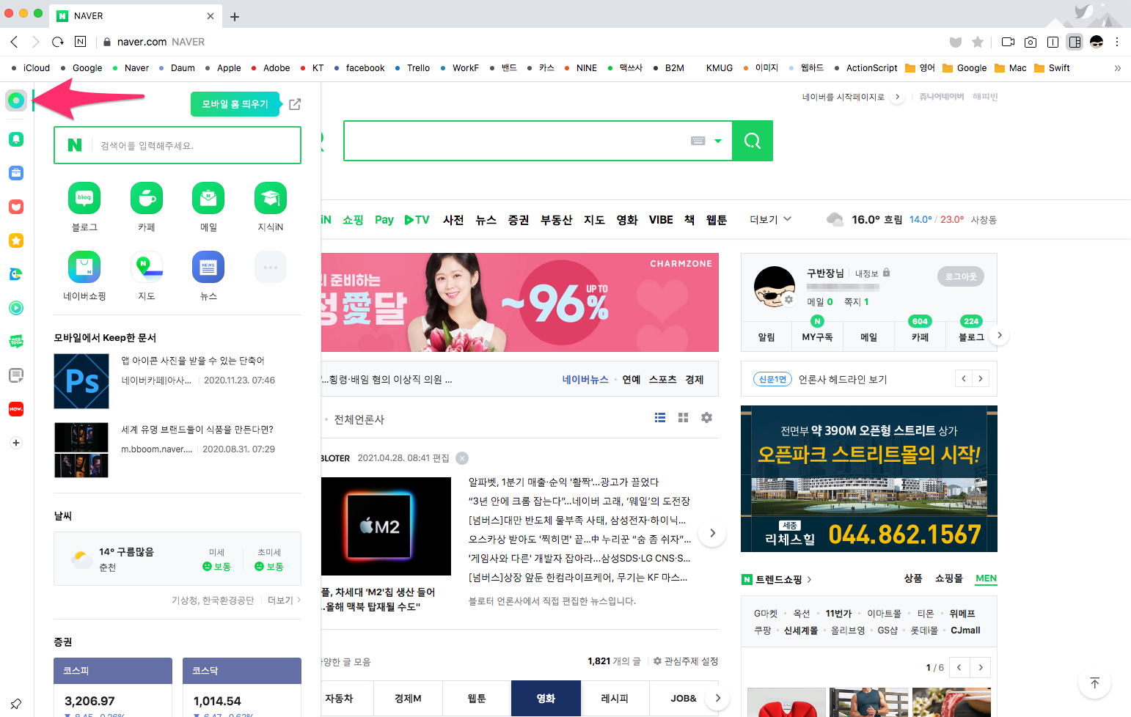Open news stand settings gear

tap(706, 417)
